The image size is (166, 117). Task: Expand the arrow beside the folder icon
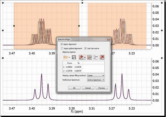[x=69, y=57]
